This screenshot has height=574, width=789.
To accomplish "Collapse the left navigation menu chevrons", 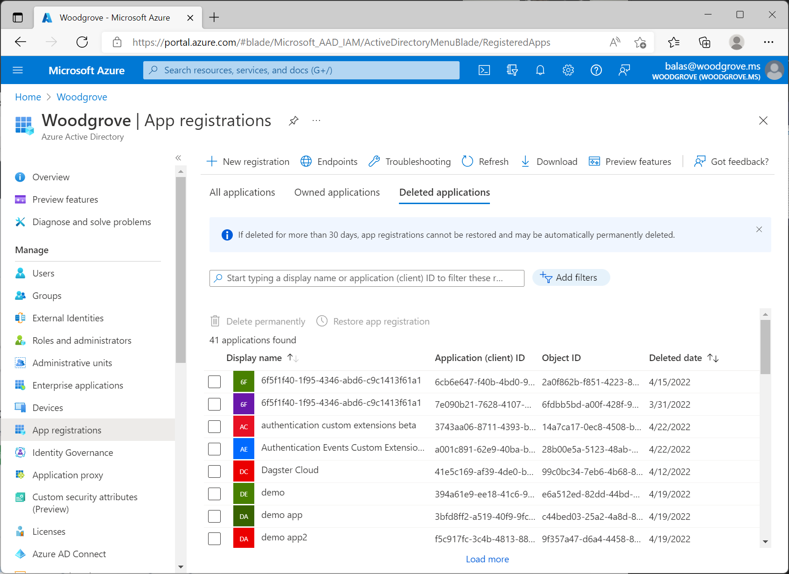I will 178,158.
